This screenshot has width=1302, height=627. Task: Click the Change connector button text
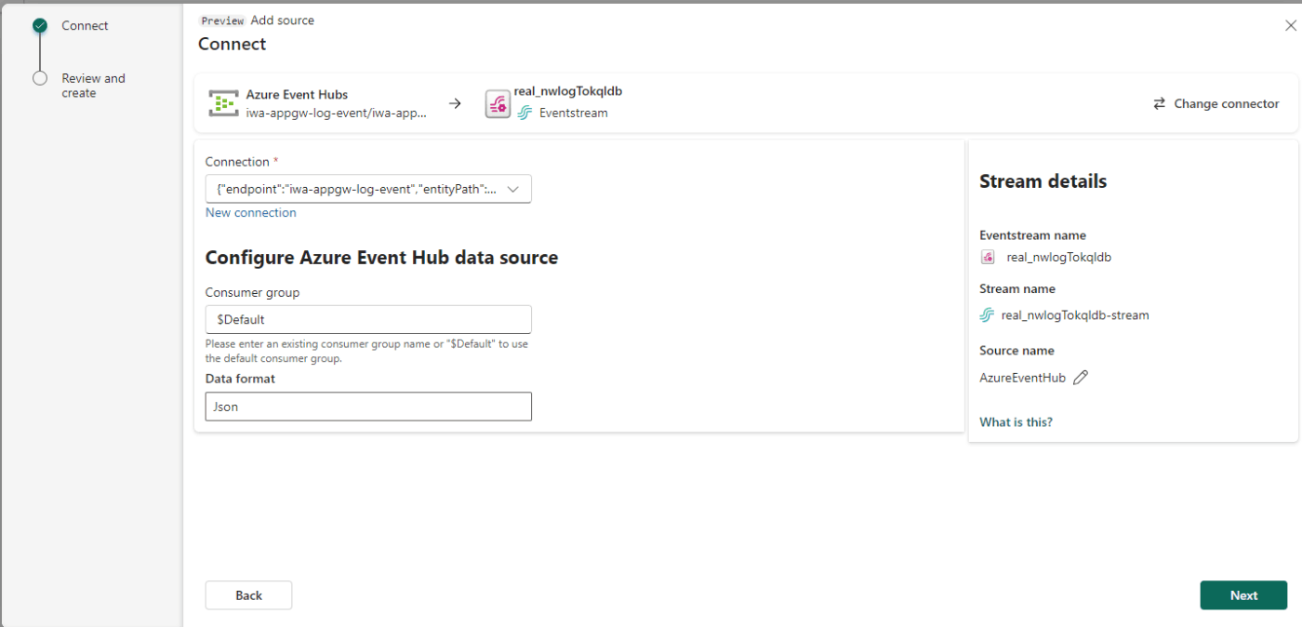pos(1227,103)
